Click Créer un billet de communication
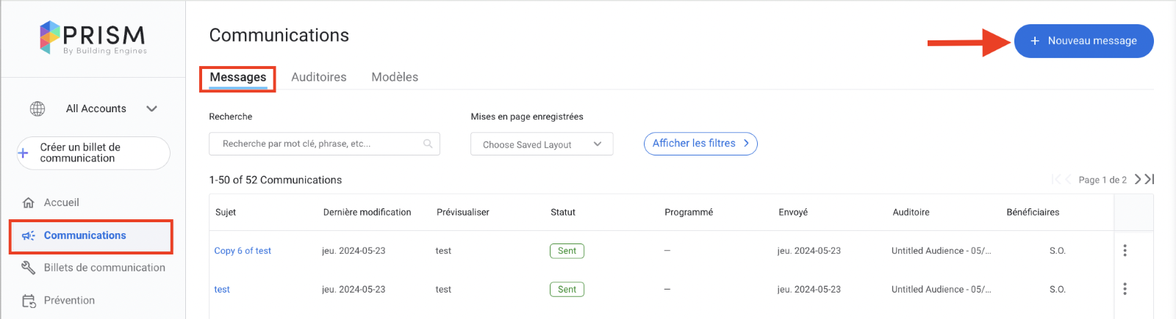 pos(93,153)
